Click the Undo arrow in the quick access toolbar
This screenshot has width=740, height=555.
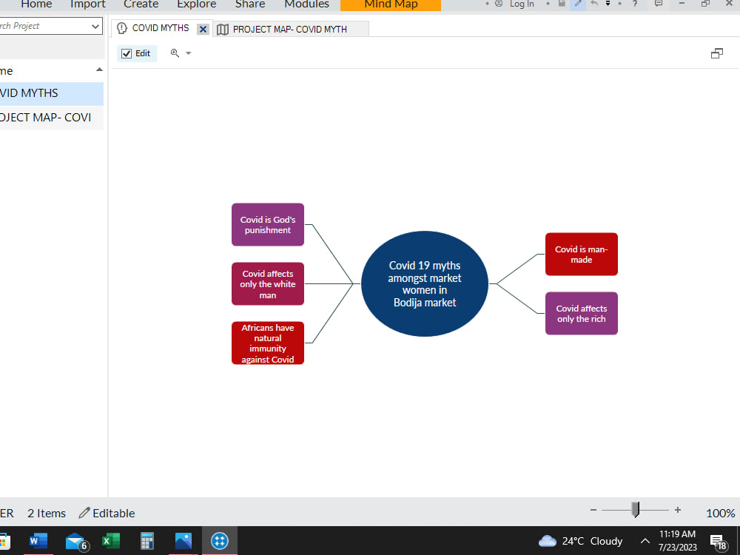coord(593,4)
